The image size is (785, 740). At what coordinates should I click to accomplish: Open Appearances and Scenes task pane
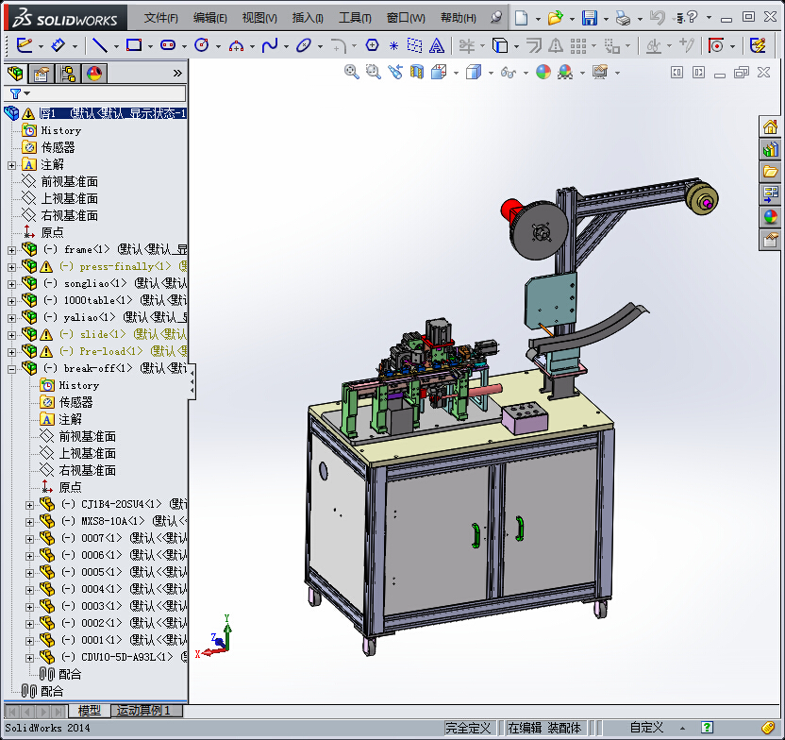770,217
